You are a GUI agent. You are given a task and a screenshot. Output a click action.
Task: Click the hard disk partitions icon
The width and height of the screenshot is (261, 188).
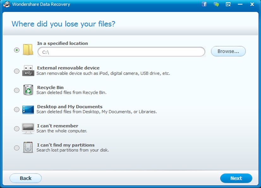coord(28,148)
